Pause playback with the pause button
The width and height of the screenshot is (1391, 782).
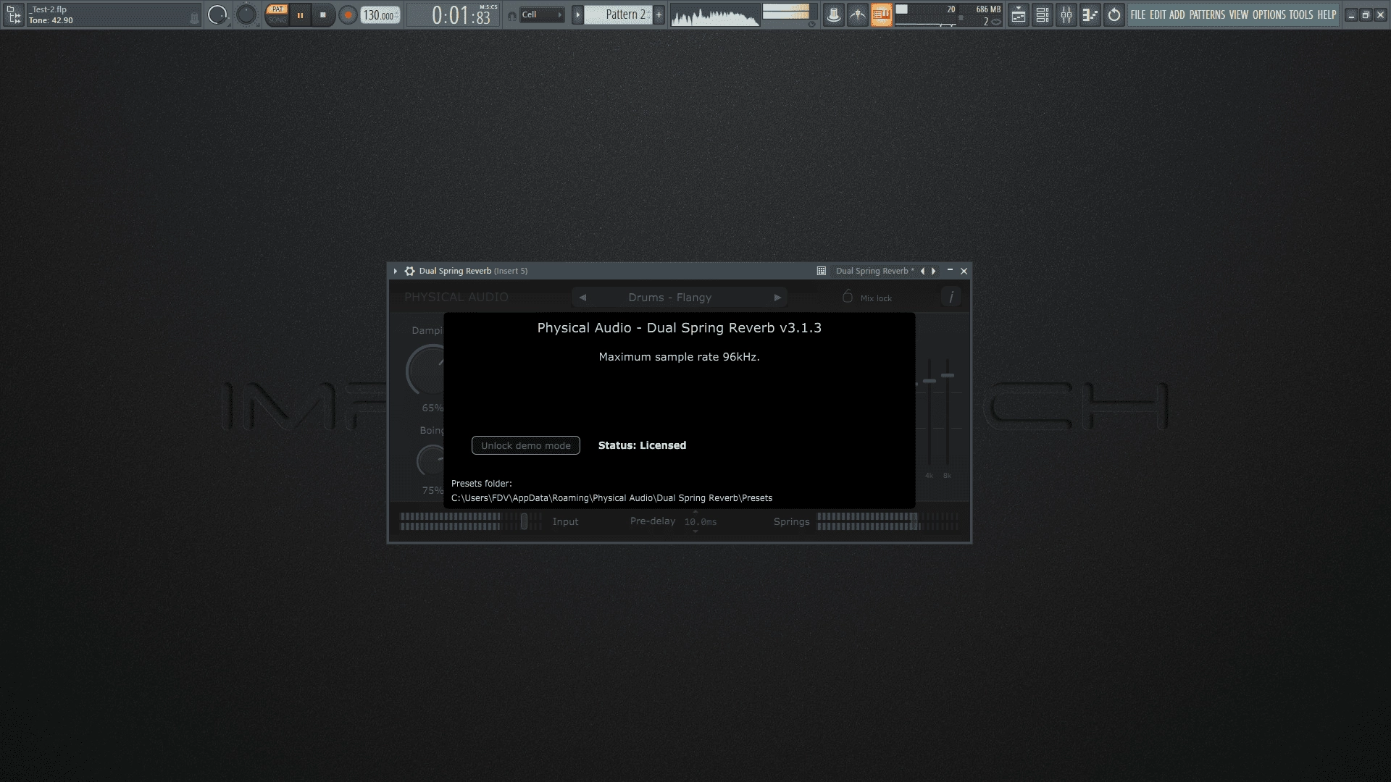[x=300, y=14]
